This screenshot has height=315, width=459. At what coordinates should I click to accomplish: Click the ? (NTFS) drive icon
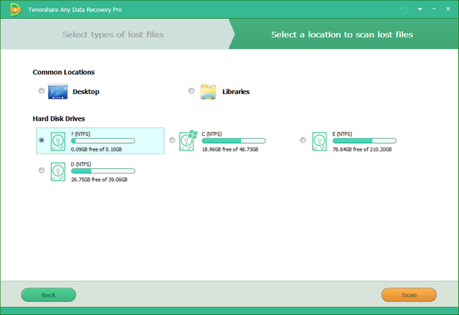click(59, 141)
